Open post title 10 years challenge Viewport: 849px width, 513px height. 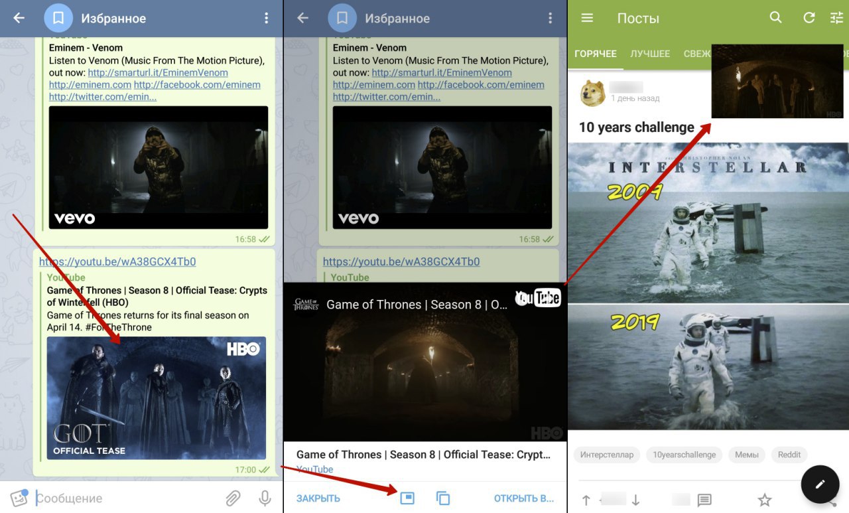click(x=637, y=127)
